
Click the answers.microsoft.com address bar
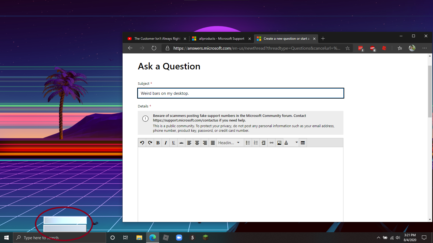coord(257,48)
